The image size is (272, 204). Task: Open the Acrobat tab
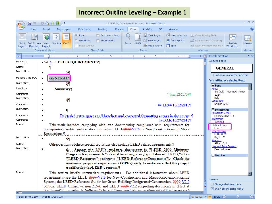(x=174, y=29)
